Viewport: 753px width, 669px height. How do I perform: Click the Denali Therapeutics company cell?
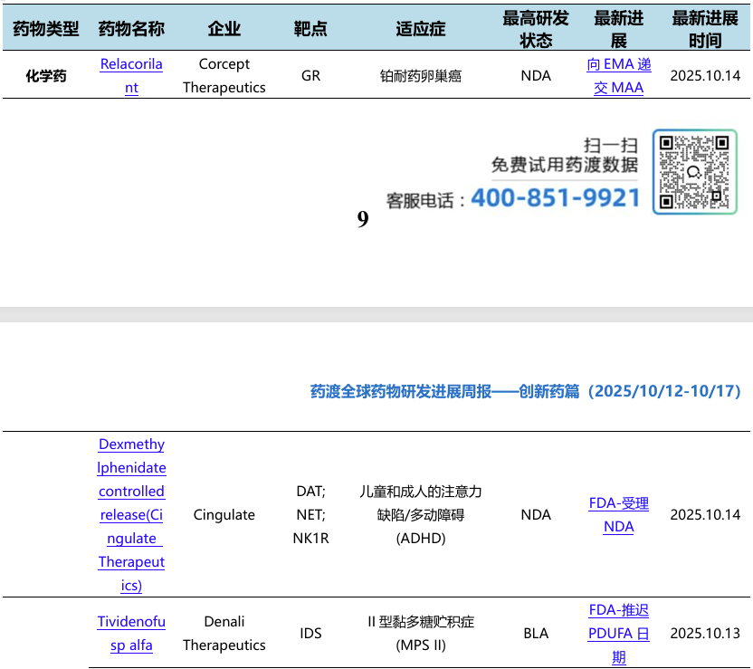[x=224, y=633]
